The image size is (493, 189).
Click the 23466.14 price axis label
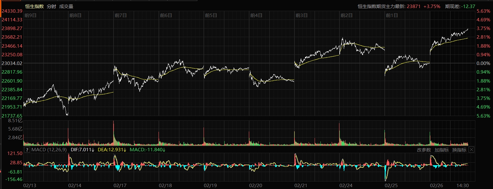click(12, 46)
